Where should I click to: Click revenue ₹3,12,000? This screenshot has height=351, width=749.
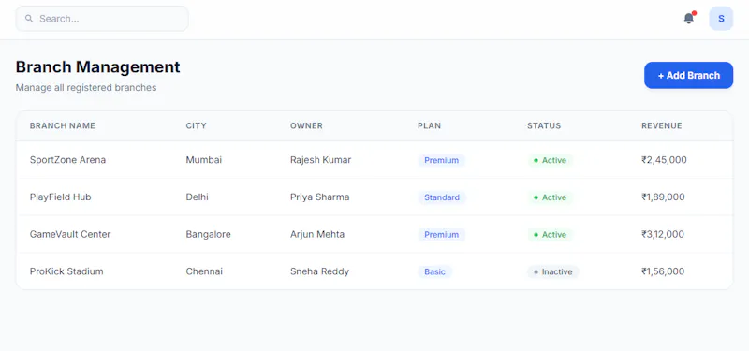(663, 235)
